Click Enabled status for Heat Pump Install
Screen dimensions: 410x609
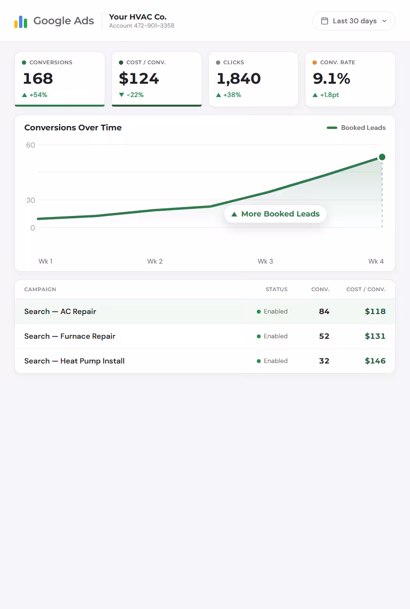pos(272,361)
